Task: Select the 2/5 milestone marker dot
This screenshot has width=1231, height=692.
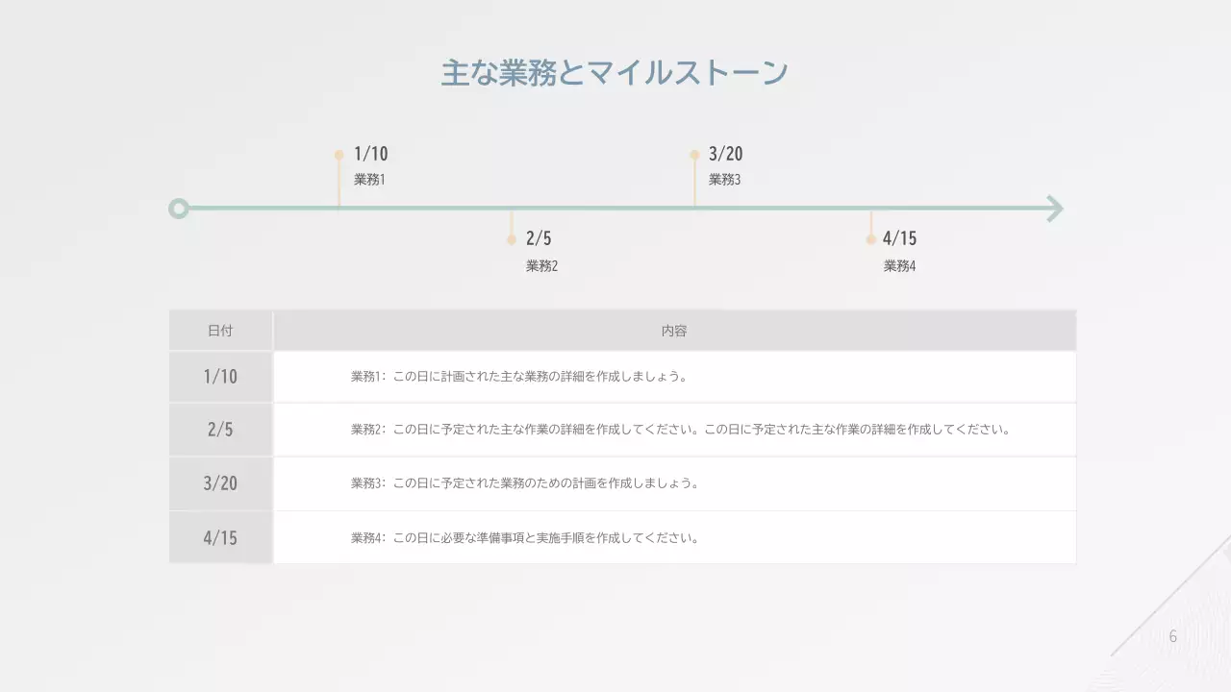Action: click(x=512, y=237)
